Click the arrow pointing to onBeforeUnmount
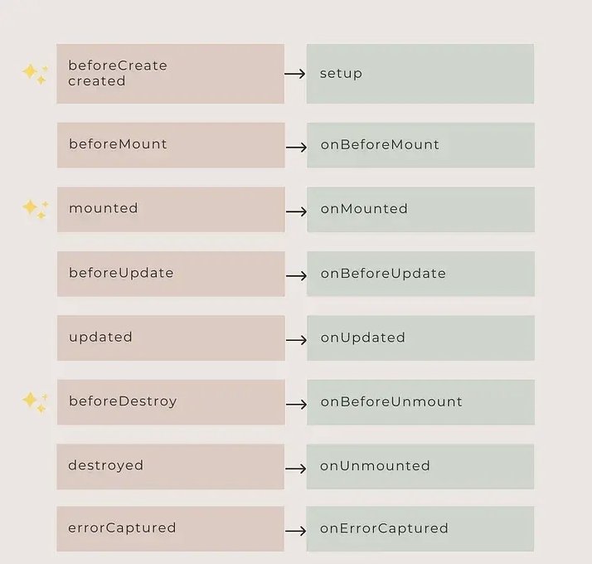Screen dimensions: 592x564 [x=296, y=404]
